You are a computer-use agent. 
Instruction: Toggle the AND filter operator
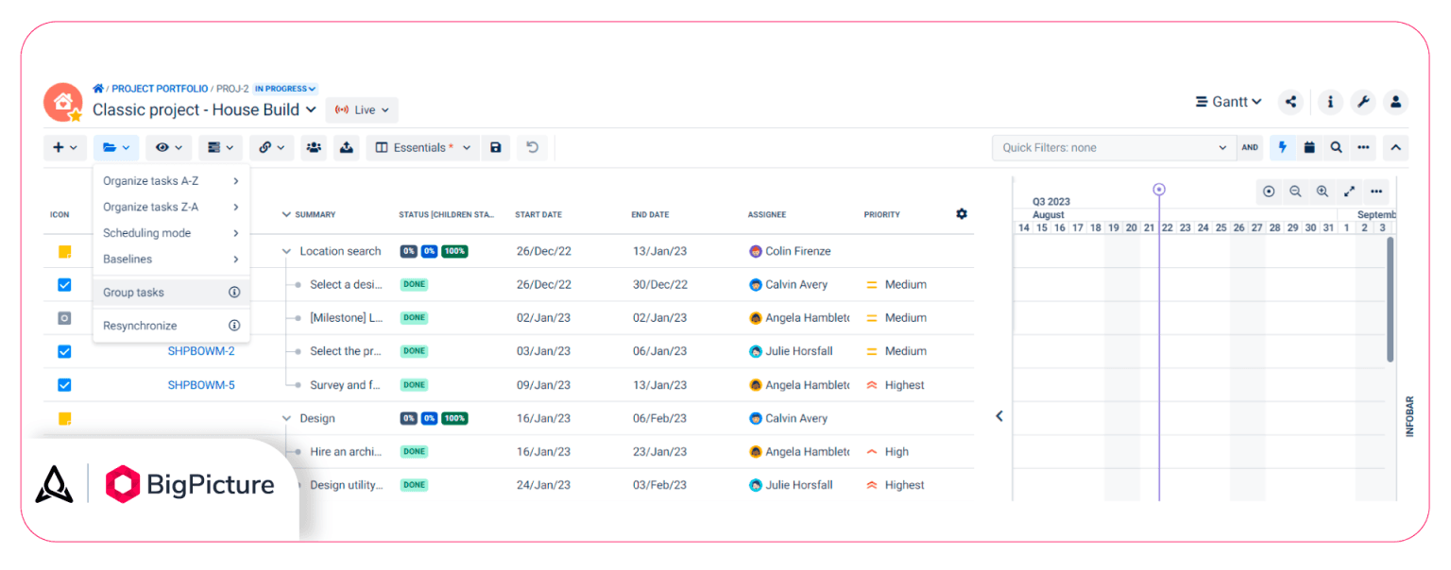point(1250,147)
